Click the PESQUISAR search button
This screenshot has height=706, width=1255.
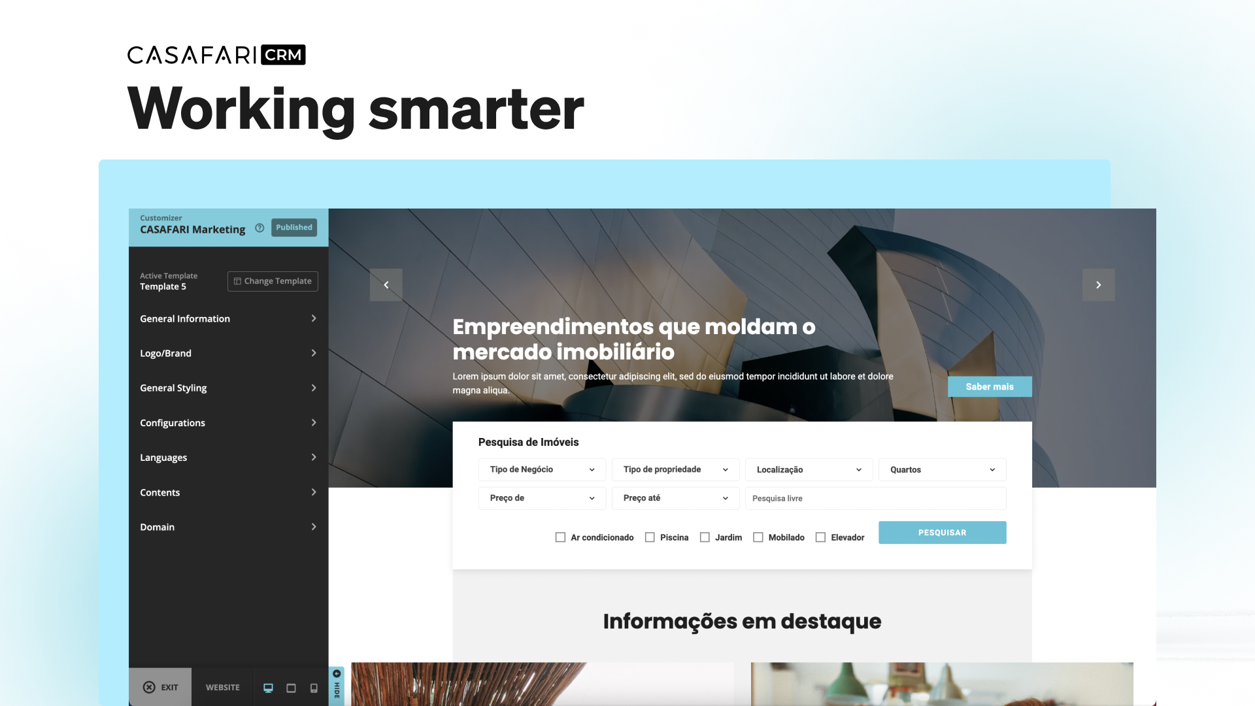(x=942, y=532)
